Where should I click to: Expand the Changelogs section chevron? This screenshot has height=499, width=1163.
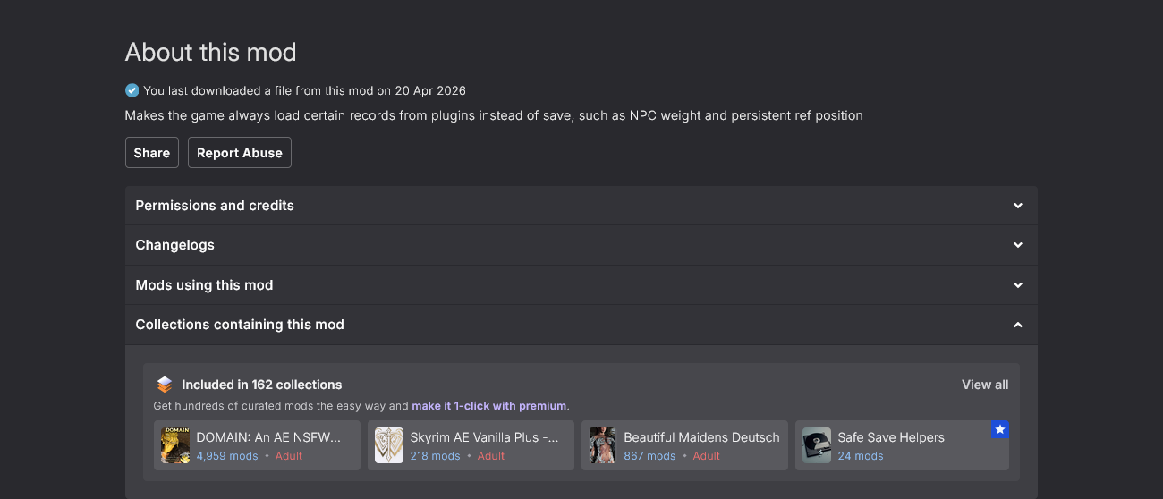point(1018,245)
